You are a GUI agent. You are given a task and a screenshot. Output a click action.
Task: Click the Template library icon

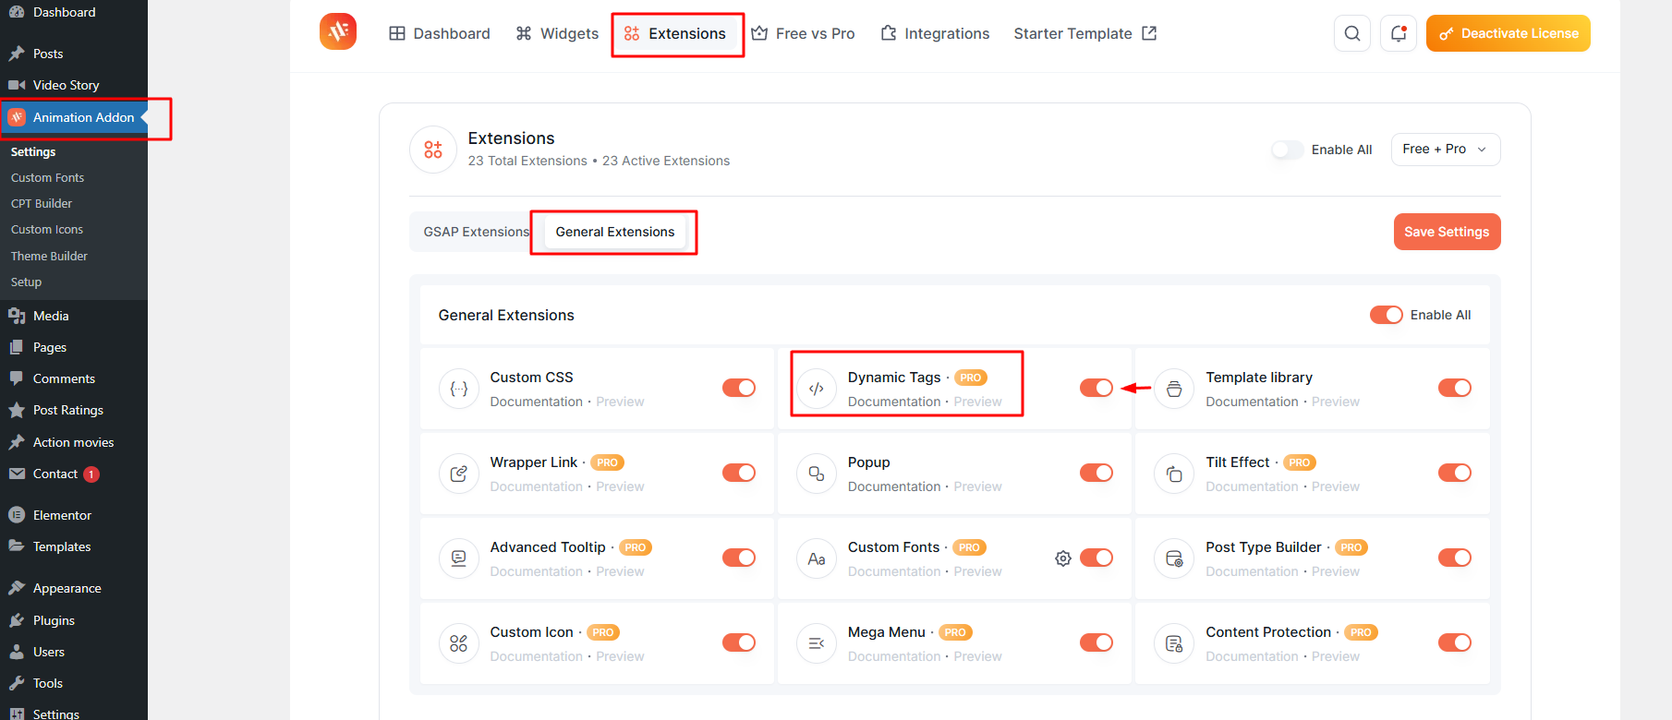(x=1174, y=389)
